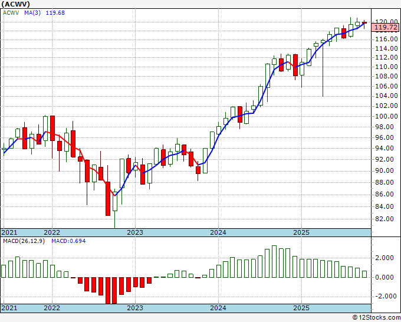This screenshot has height=322, width=401.
Task: Click 2025 on the MACD timeline
Action: click(x=301, y=308)
